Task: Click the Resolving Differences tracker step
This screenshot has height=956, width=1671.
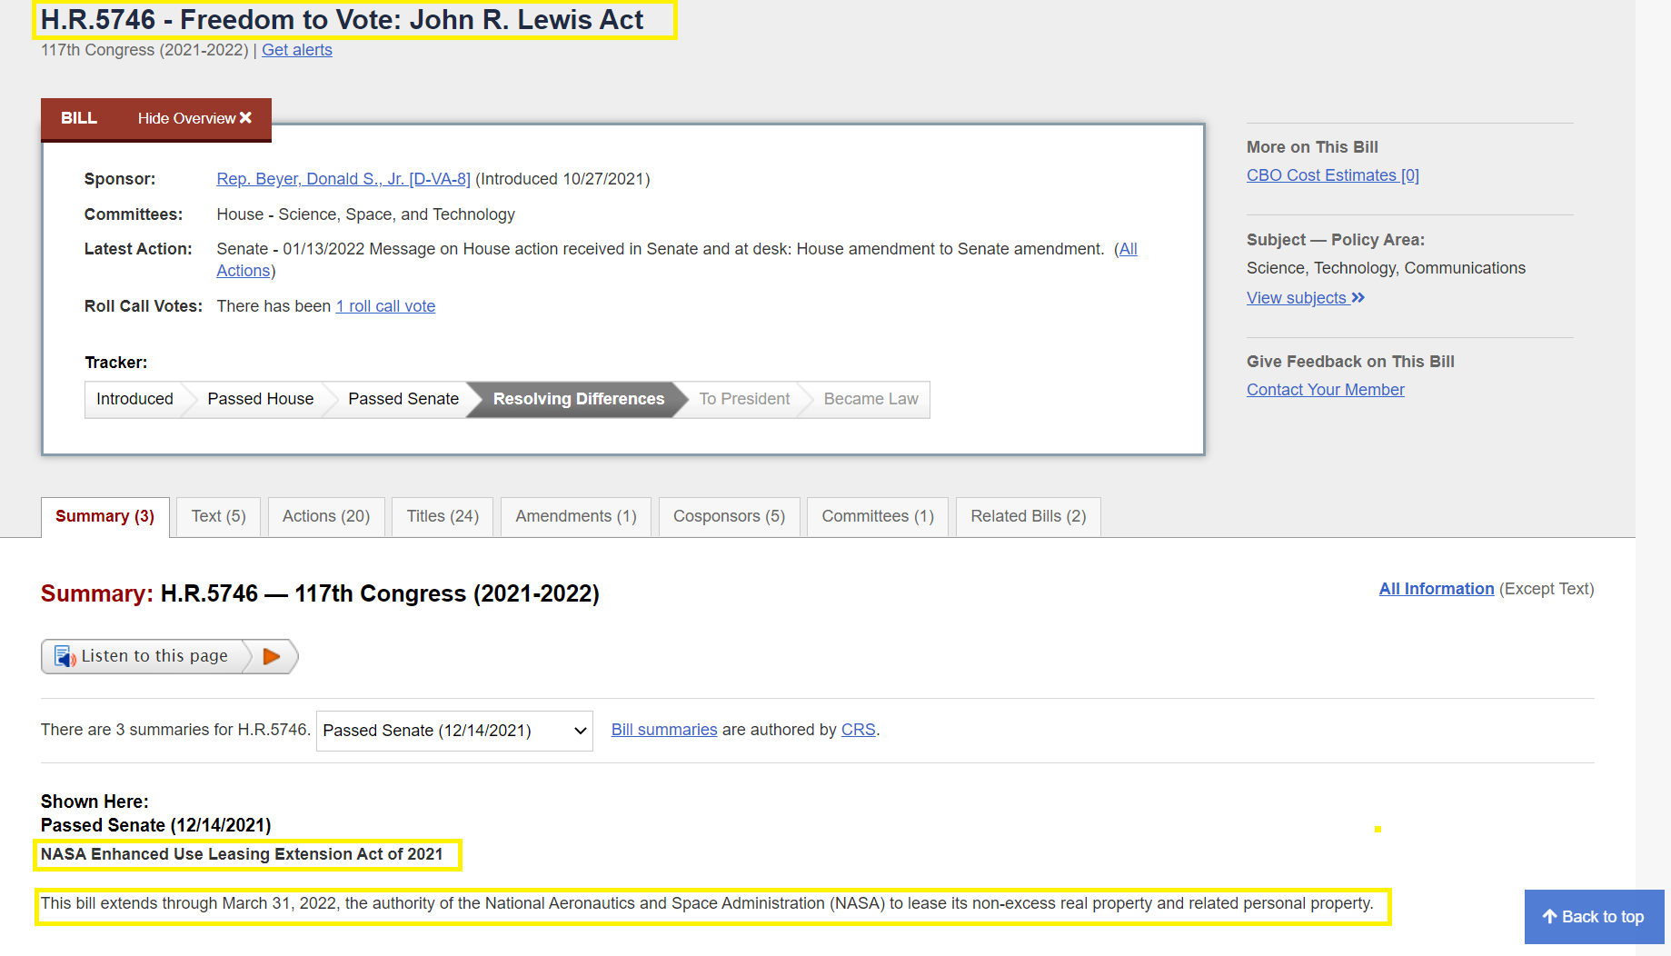Action: point(579,399)
